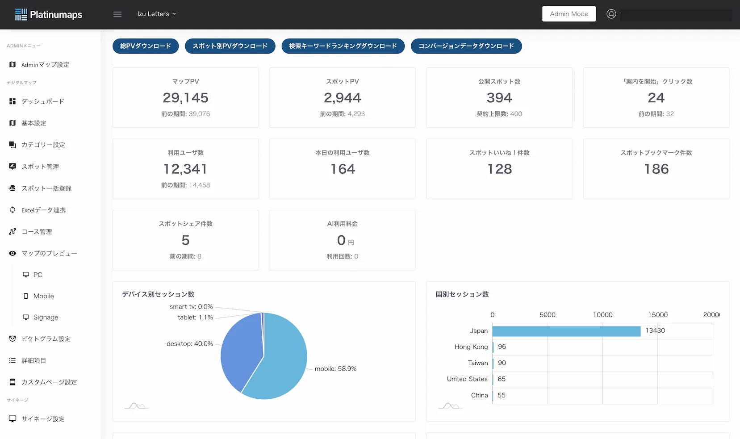Click the Platinumaps logo

pyautogui.click(x=49, y=14)
